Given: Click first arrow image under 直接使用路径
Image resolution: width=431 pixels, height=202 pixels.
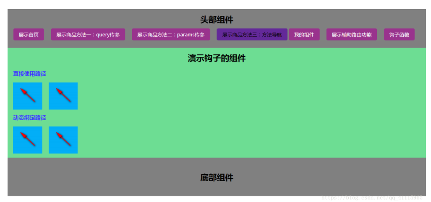Looking at the screenshot, I should pos(27,96).
